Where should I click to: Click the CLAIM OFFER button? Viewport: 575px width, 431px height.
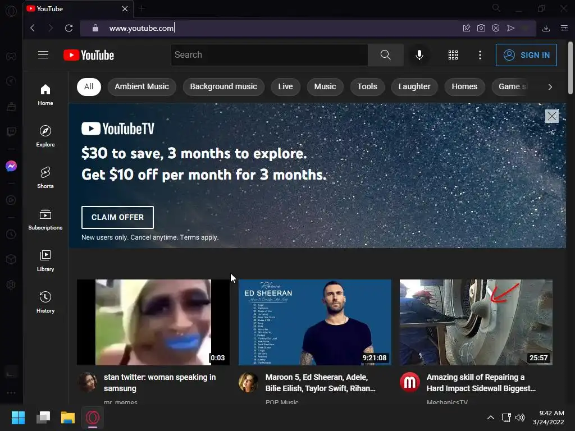point(117,217)
